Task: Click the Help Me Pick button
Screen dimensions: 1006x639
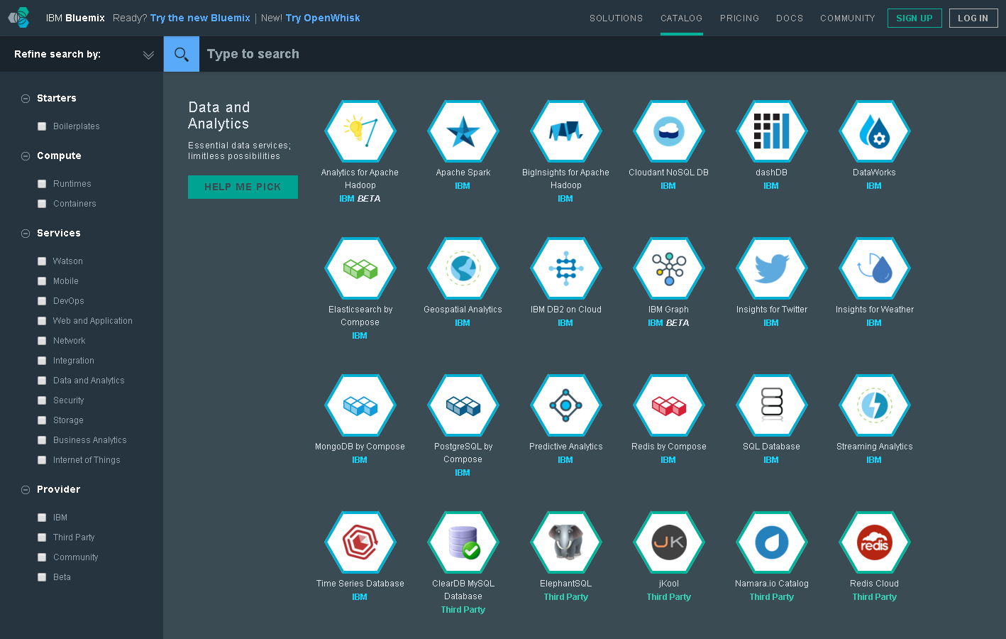Action: point(243,187)
